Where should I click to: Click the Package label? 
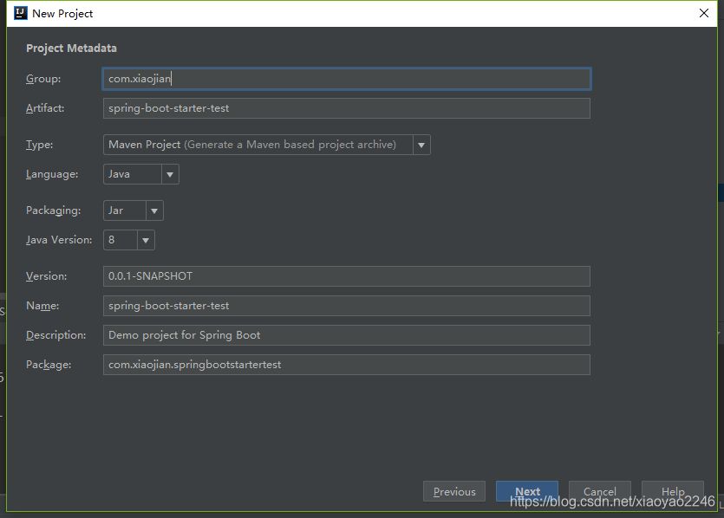pyautogui.click(x=49, y=365)
